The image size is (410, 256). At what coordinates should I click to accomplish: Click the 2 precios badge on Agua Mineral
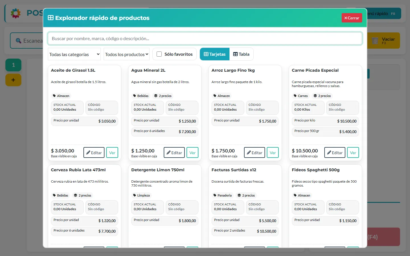pyautogui.click(x=163, y=96)
